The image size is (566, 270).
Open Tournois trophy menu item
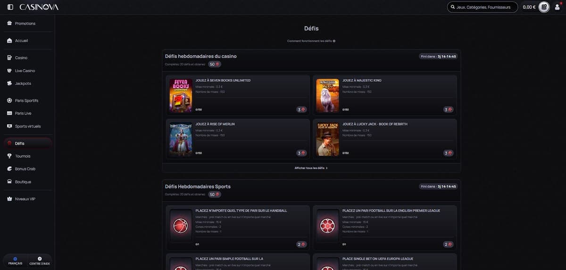click(x=23, y=156)
